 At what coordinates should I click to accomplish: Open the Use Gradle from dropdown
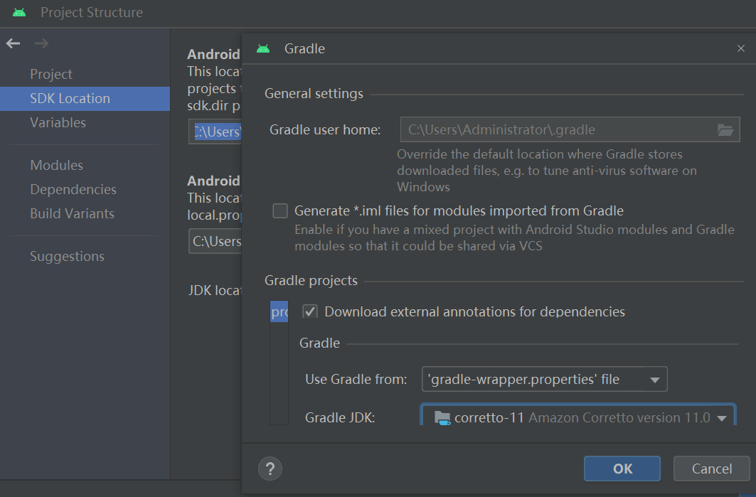tap(545, 380)
